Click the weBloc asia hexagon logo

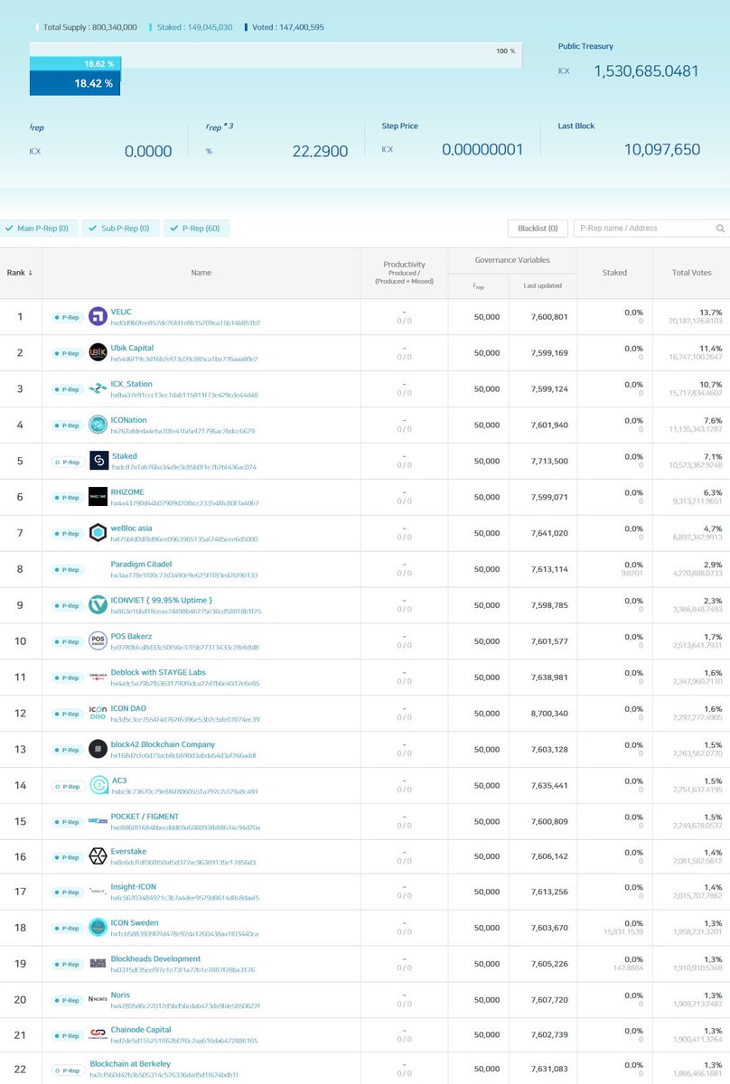(x=98, y=533)
